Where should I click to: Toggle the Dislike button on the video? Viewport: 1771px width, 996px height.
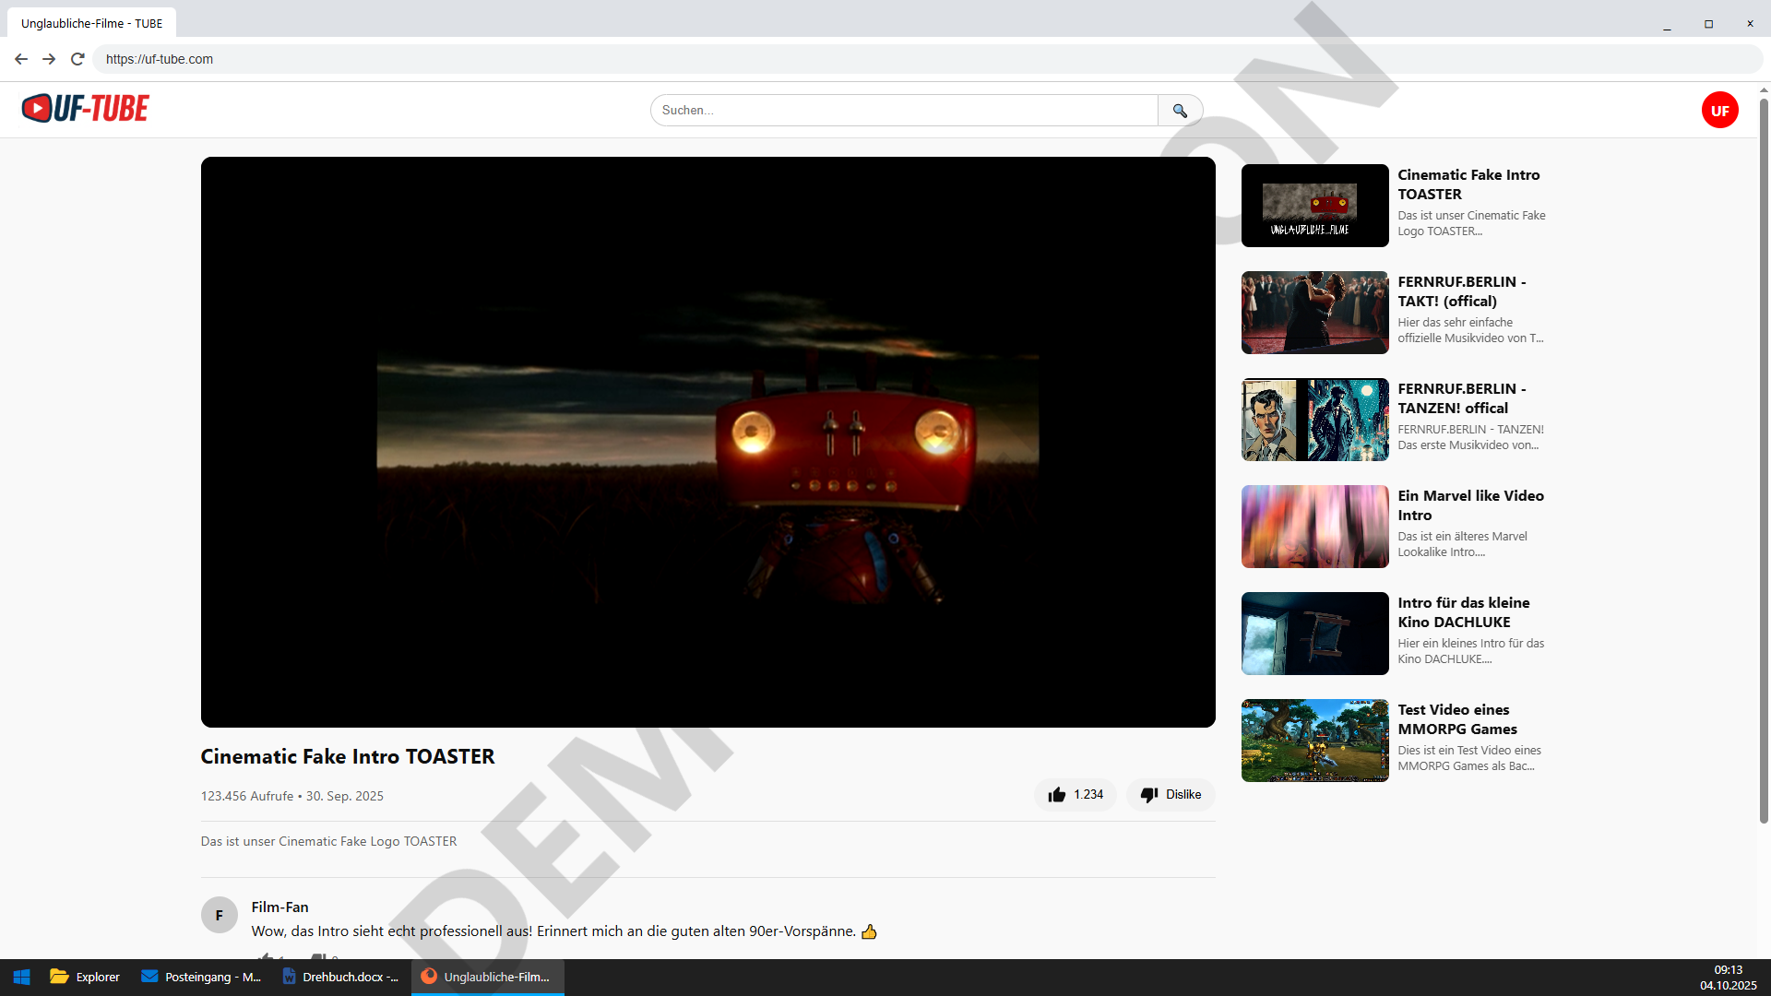point(1170,794)
